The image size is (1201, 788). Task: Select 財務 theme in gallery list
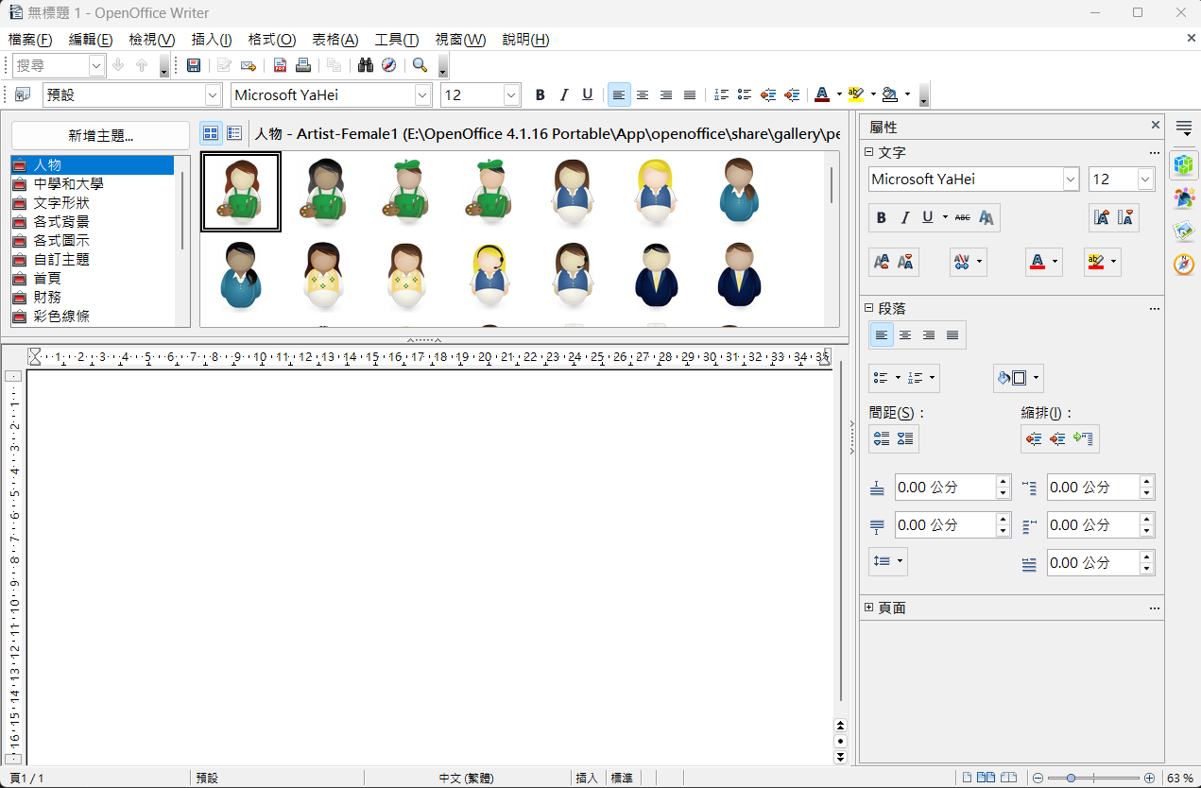(x=47, y=298)
